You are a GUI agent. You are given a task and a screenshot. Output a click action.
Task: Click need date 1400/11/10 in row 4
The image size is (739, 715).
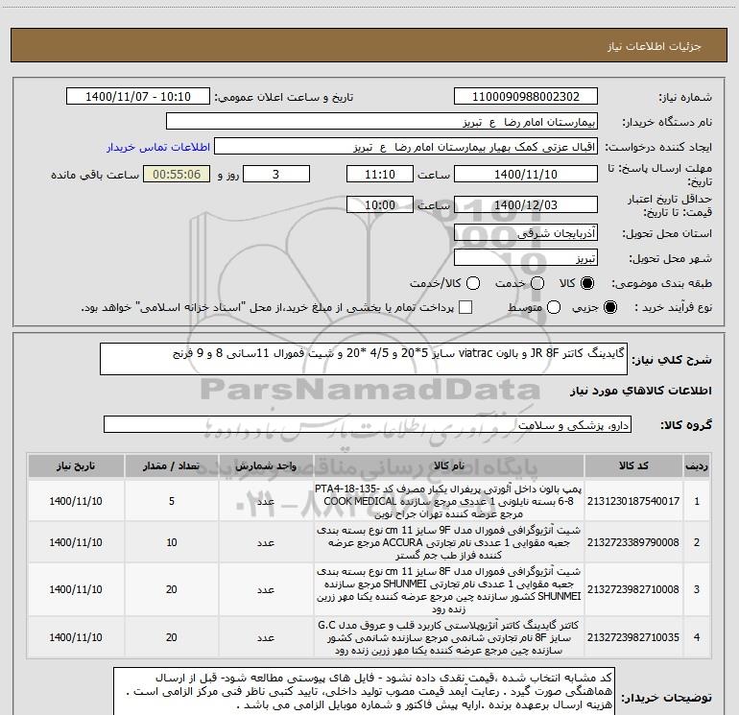point(76,637)
